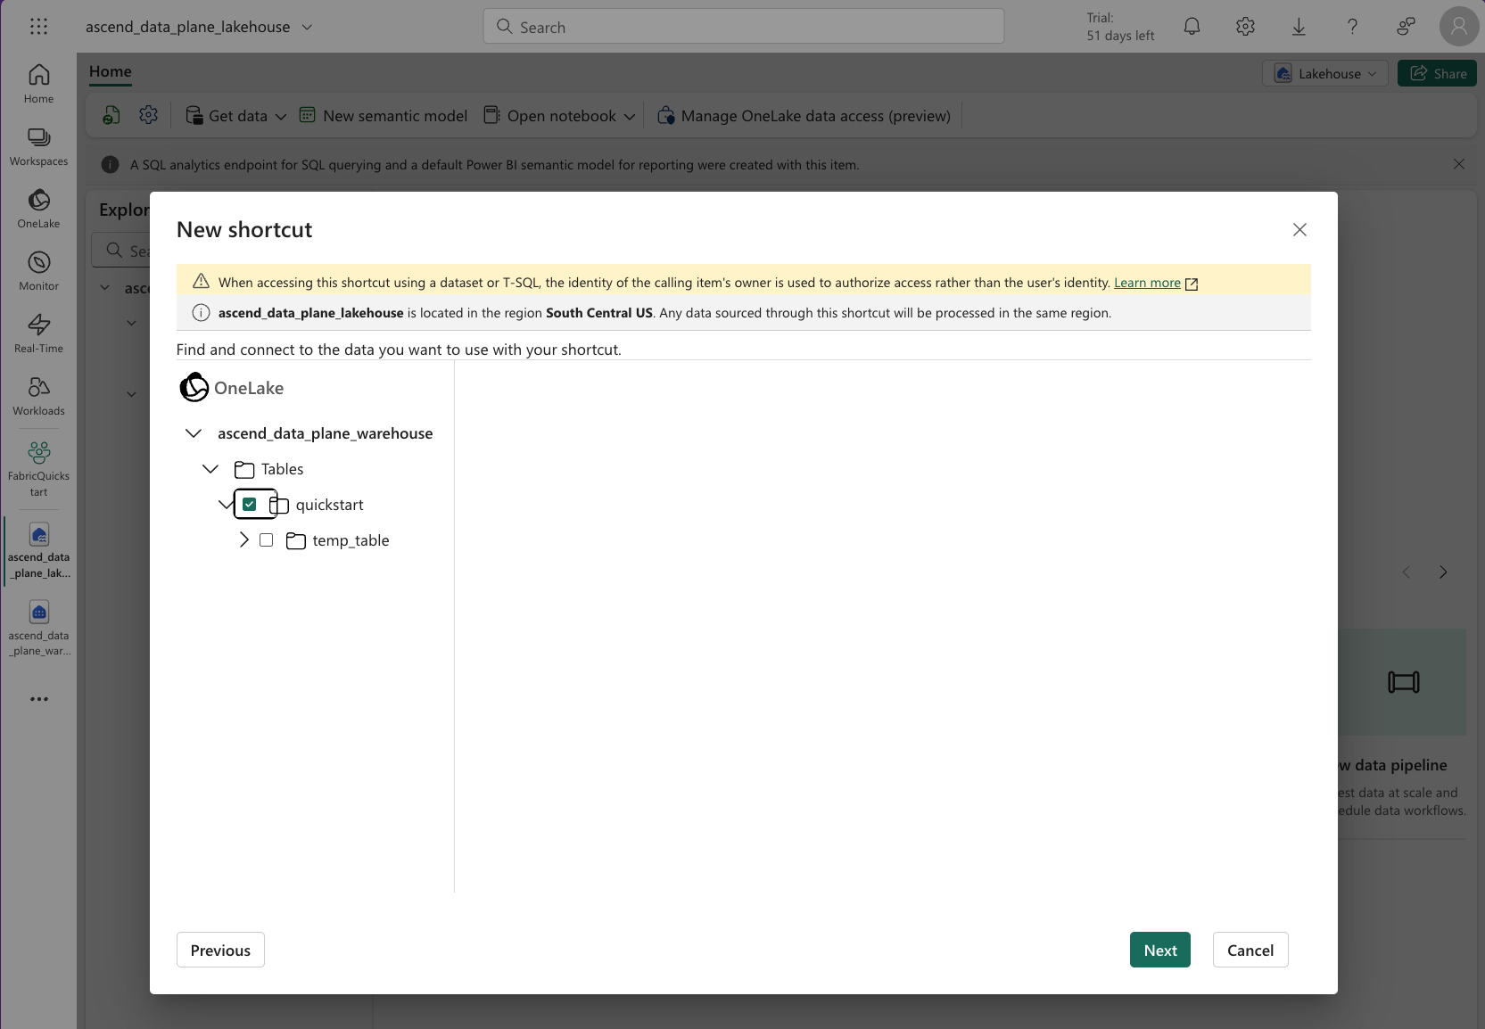The image size is (1485, 1029).
Task: Uncheck the quickstart checkbox
Action: click(x=250, y=505)
